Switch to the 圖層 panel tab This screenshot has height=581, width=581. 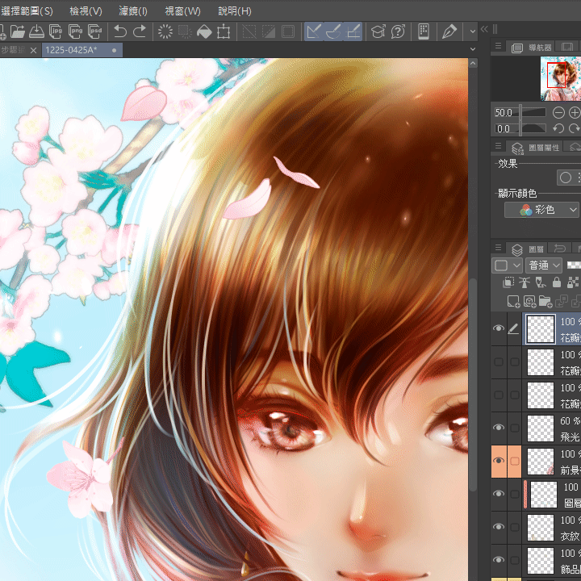(x=527, y=249)
